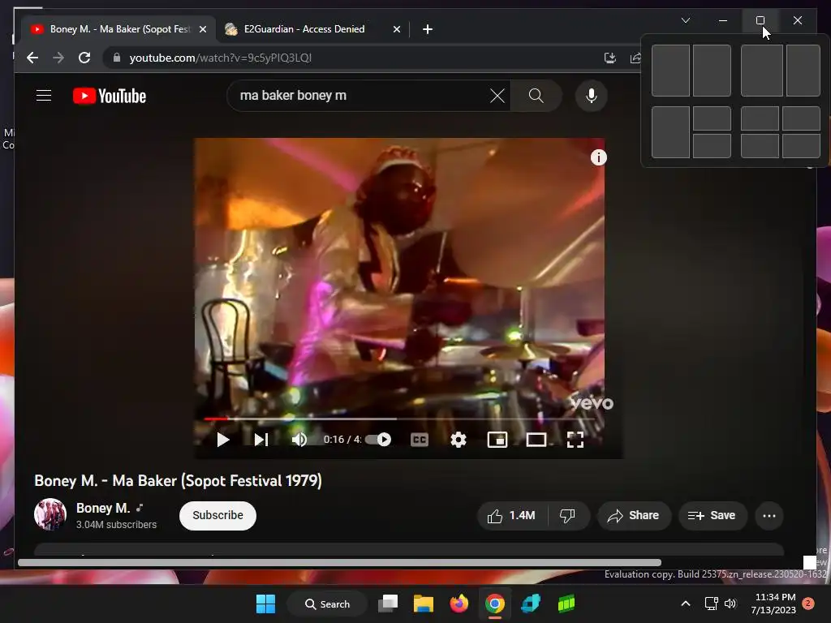Enter full screen video mode
831x623 pixels.
(575, 440)
